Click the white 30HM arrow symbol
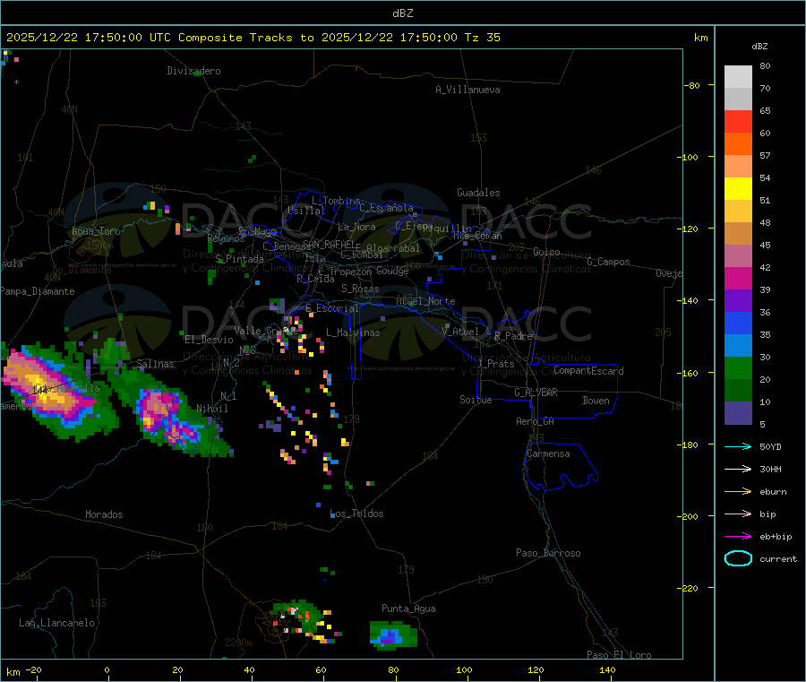Image resolution: width=806 pixels, height=682 pixels. coord(738,469)
